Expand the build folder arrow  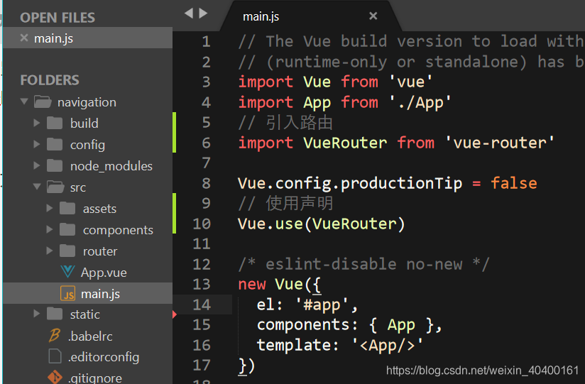click(37, 123)
